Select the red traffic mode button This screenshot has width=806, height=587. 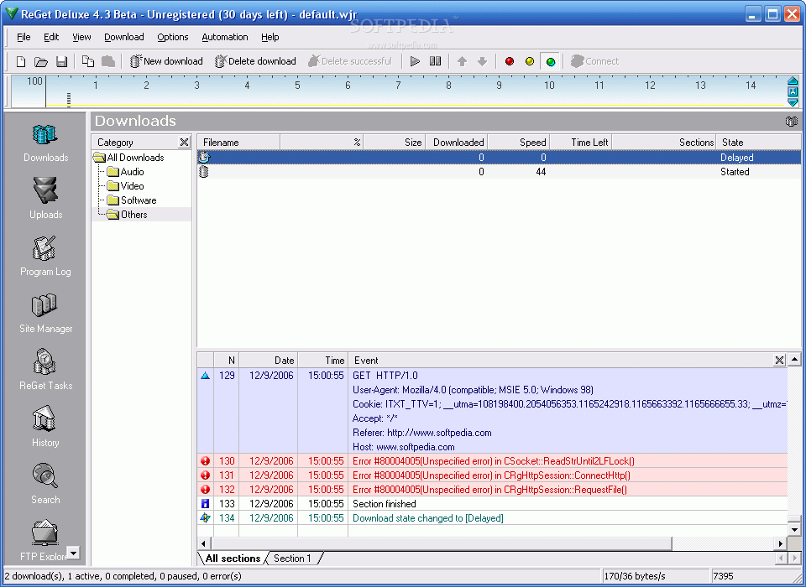click(x=509, y=61)
